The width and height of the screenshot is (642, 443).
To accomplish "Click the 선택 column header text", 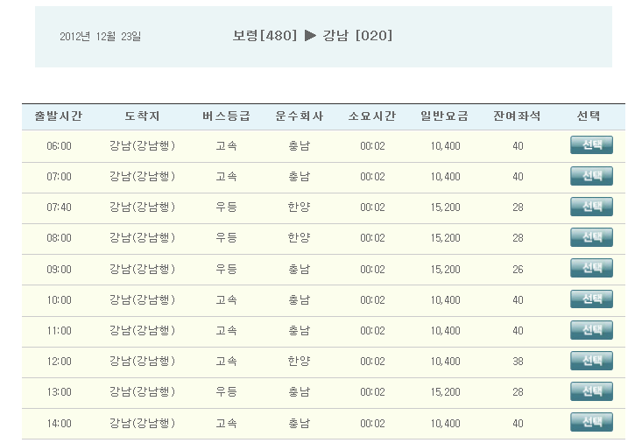I will pos(589,116).
